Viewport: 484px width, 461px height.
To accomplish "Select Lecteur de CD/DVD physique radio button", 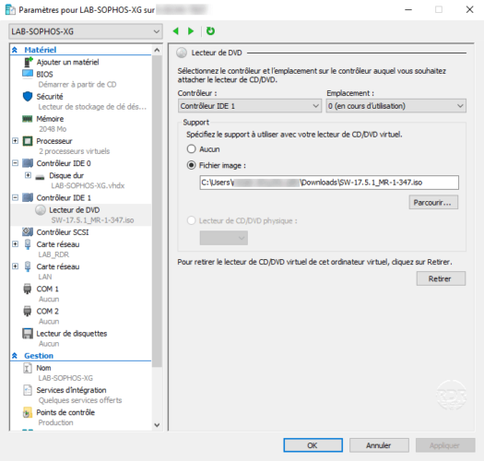I will pos(192,220).
